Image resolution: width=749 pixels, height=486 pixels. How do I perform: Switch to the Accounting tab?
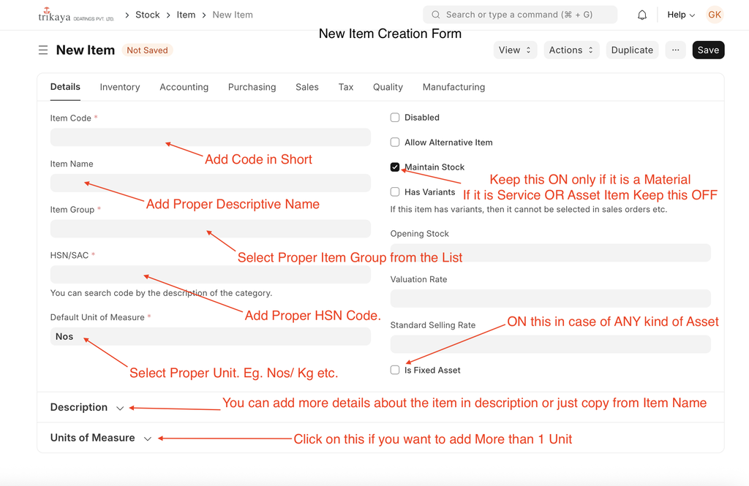tap(184, 87)
